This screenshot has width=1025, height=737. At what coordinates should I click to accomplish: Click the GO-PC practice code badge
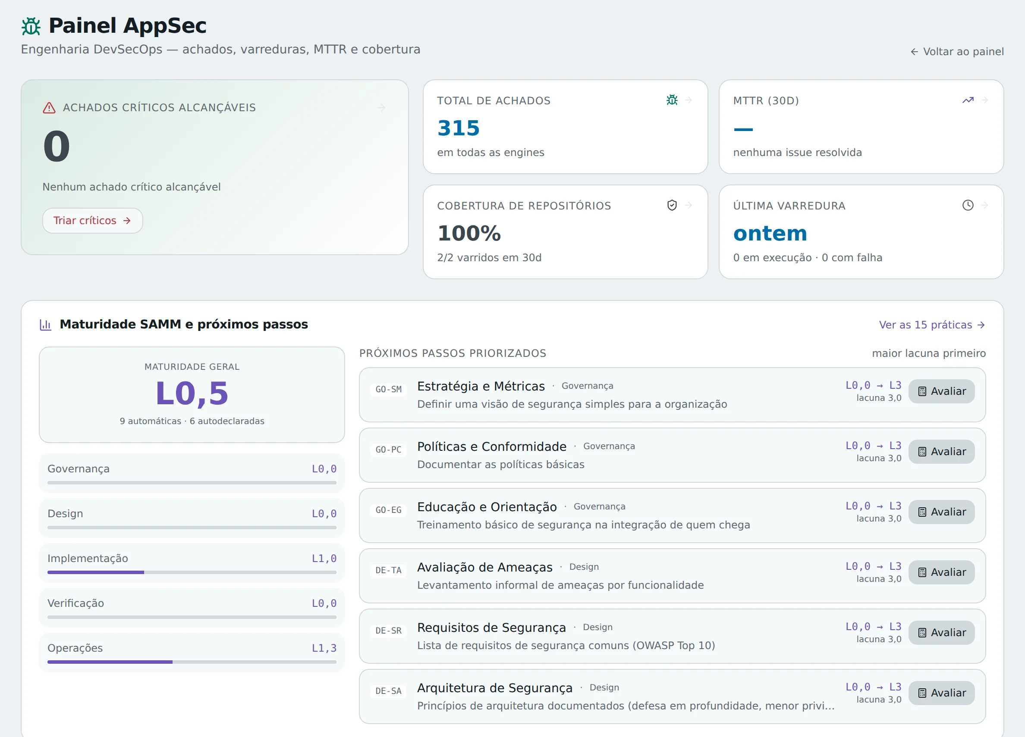point(389,450)
